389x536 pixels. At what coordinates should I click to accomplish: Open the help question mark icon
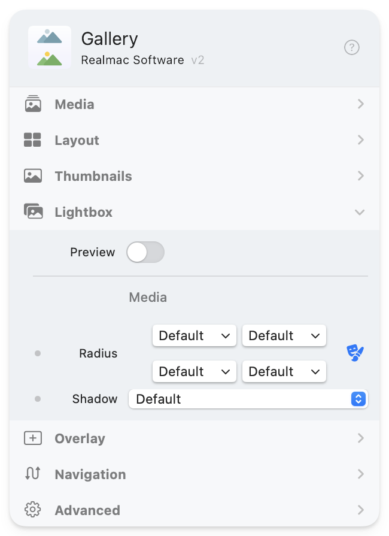click(352, 47)
